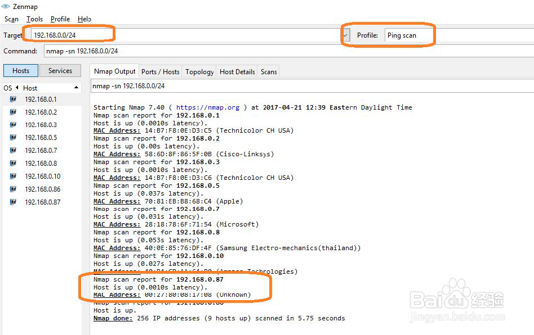This screenshot has height=335, width=534.
Task: Select host 192.168.0.87 in list
Action: tap(43, 202)
